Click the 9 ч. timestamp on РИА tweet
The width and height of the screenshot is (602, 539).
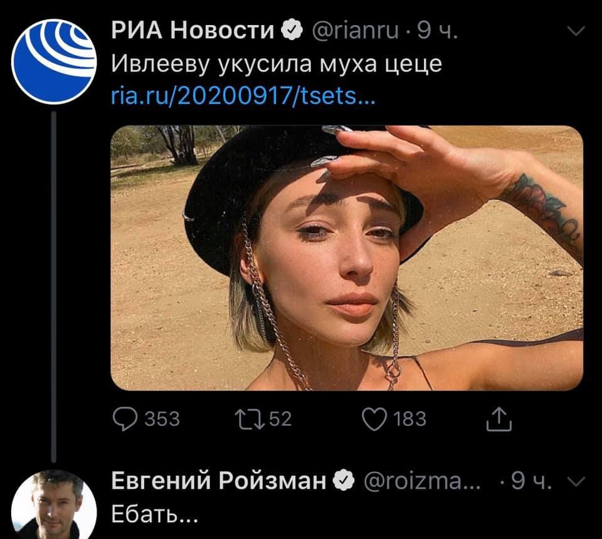[437, 30]
